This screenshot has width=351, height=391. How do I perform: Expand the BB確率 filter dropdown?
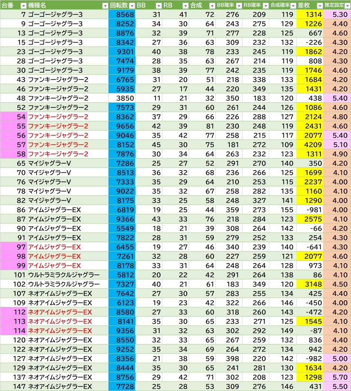tap(238, 6)
